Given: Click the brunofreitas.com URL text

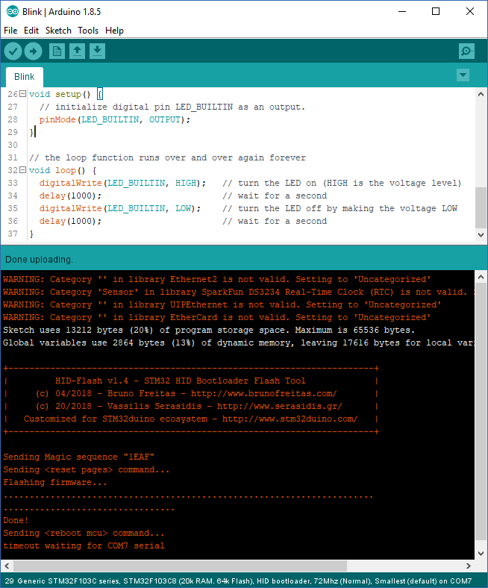Looking at the screenshot, I should 263,394.
